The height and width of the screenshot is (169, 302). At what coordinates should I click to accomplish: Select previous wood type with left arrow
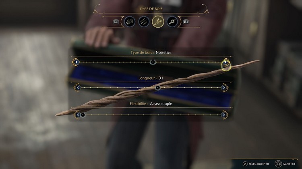(77, 62)
